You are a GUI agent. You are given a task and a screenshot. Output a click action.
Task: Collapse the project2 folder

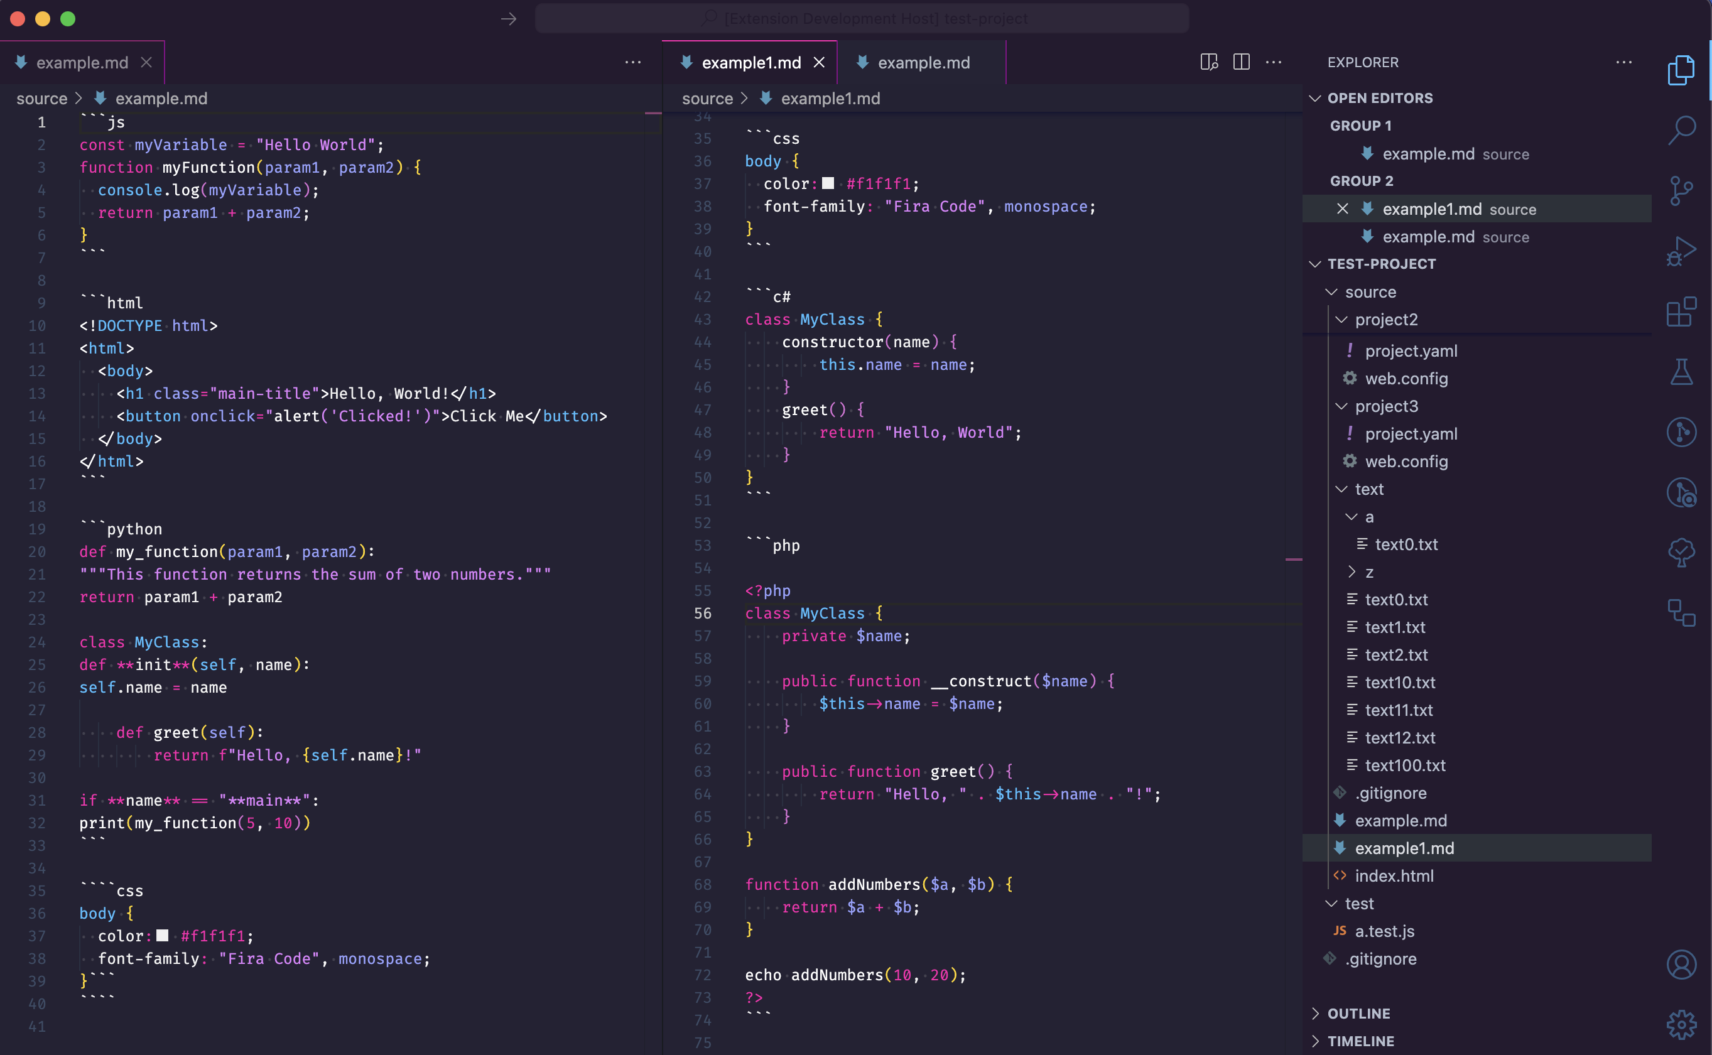pyautogui.click(x=1341, y=320)
